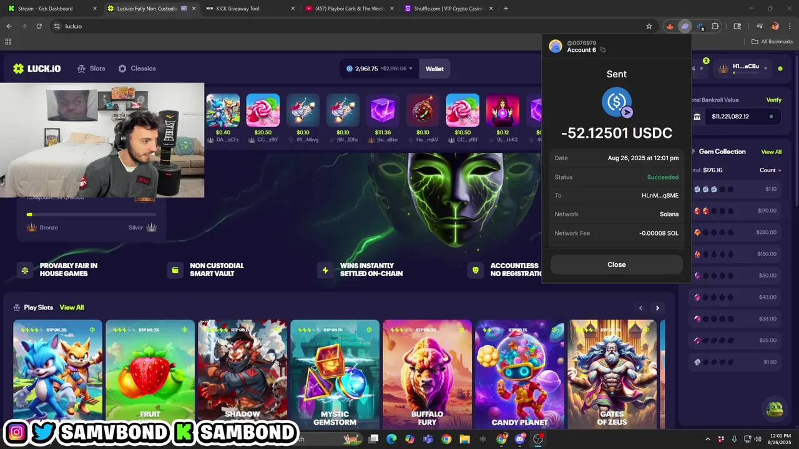Open the balance dropdown next to 2,961.75
The image size is (799, 449).
coord(411,69)
